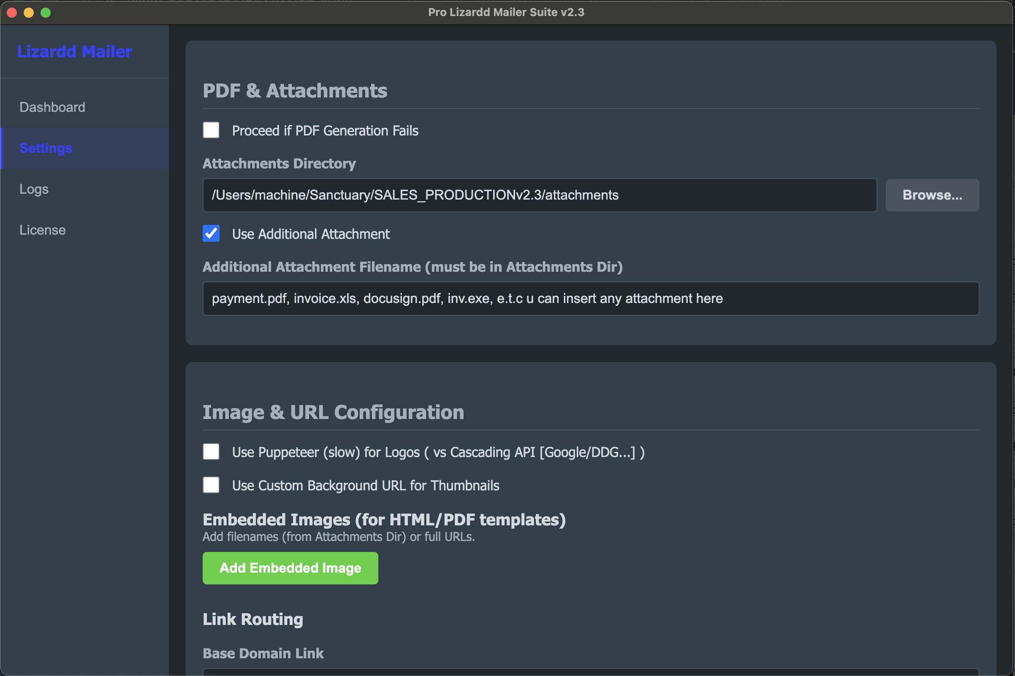
Task: Click the Image & URL Configuration heading
Action: pyautogui.click(x=333, y=412)
